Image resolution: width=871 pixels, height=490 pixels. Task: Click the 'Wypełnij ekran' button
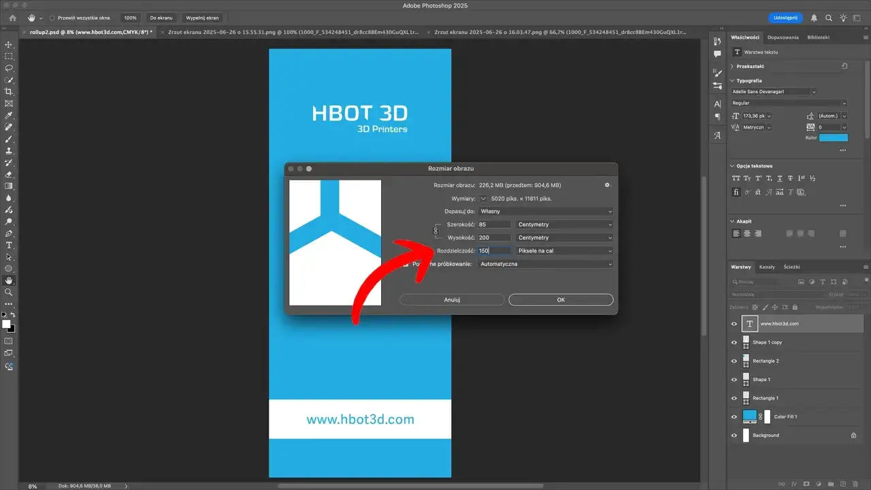202,18
